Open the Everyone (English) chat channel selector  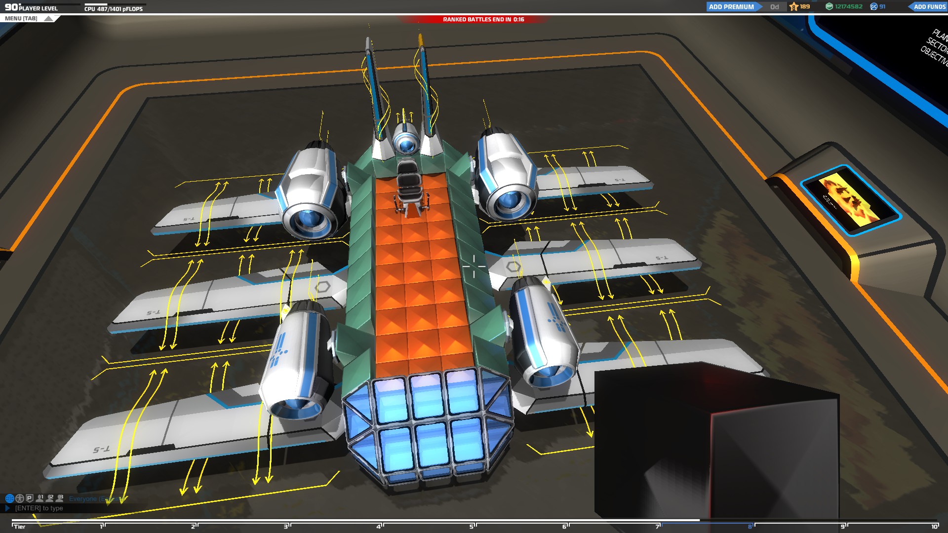click(x=94, y=499)
